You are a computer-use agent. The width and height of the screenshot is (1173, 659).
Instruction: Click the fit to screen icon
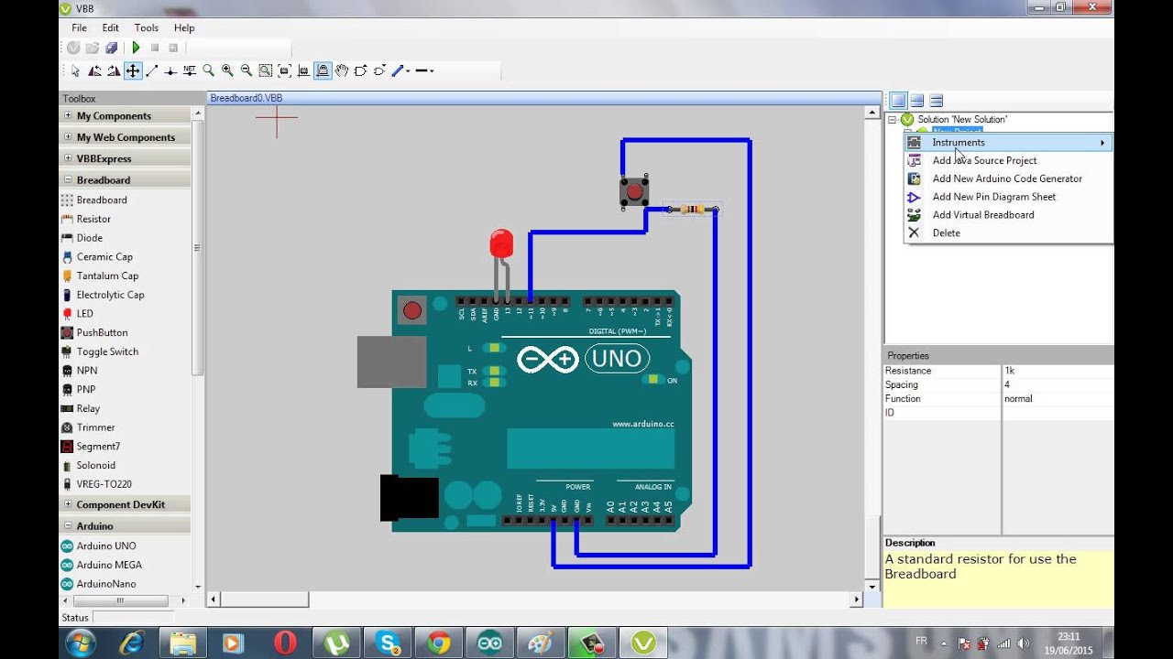click(x=284, y=70)
